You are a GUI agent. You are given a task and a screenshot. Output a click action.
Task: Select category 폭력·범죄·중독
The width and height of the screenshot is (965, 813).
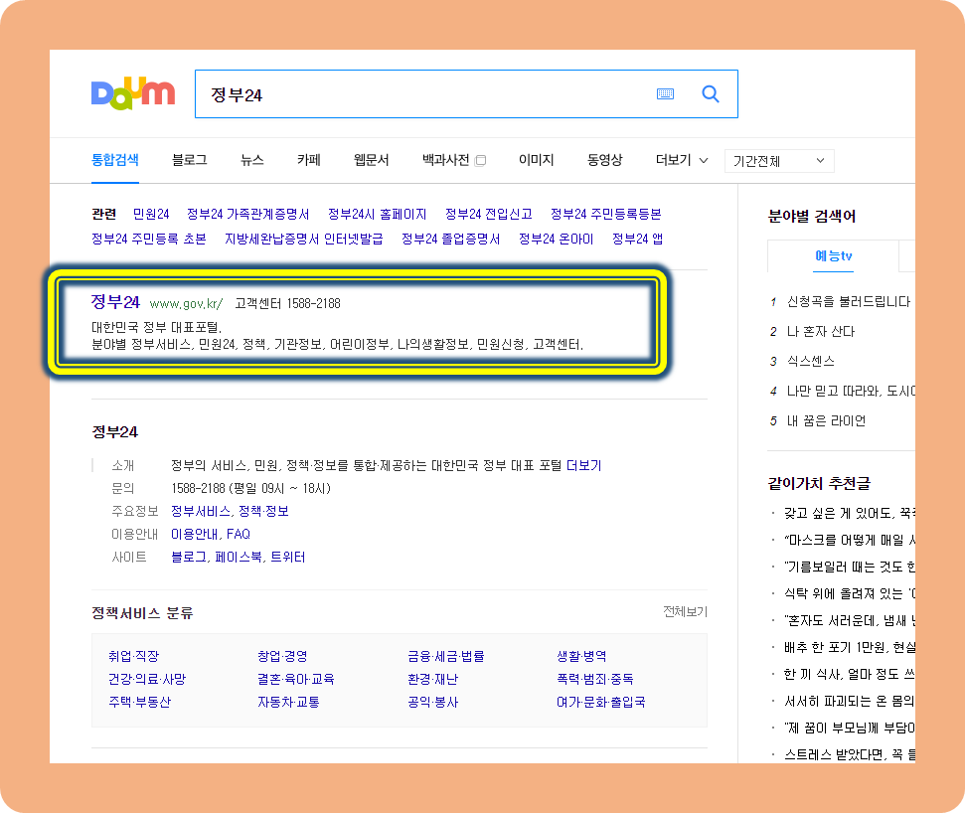point(595,679)
